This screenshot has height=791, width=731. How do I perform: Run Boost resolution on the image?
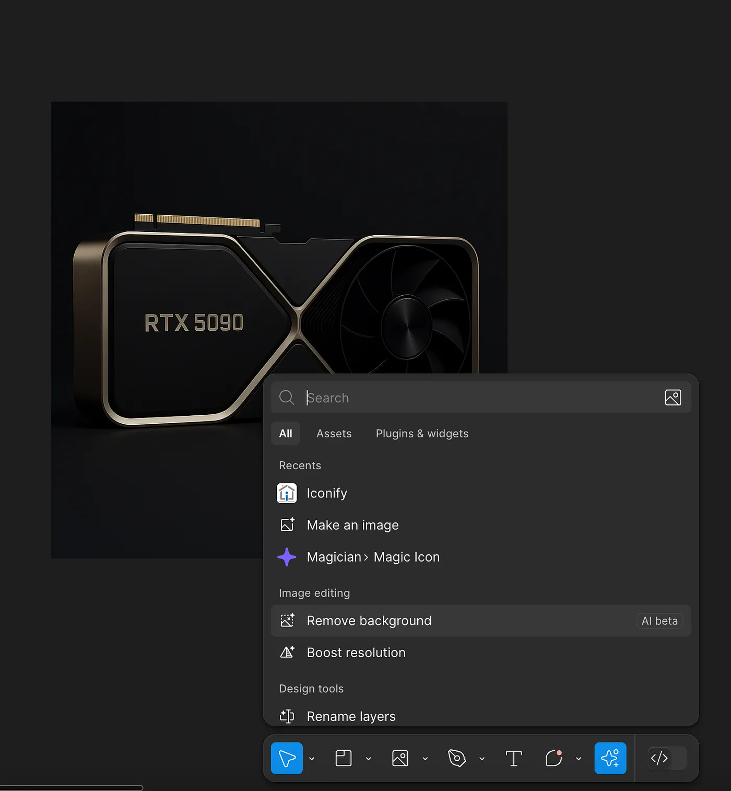pos(356,652)
